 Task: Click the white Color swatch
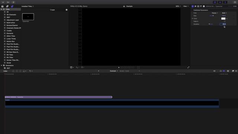223,19
